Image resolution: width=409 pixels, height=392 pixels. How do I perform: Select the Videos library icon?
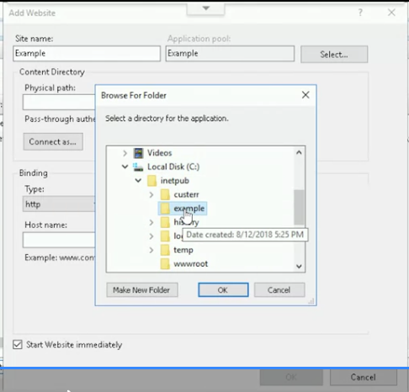point(138,153)
